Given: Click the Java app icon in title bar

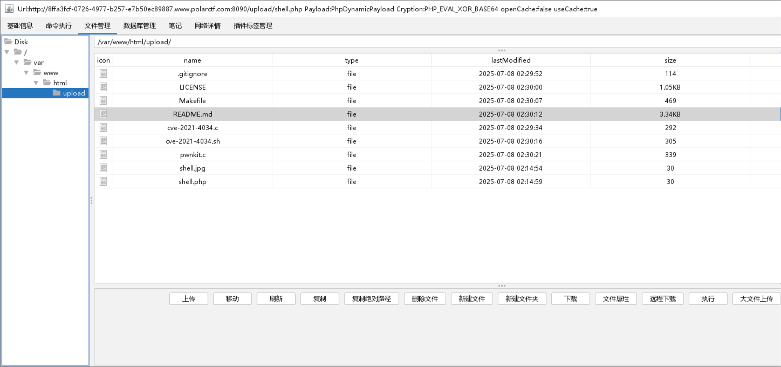Looking at the screenshot, I should tap(9, 9).
